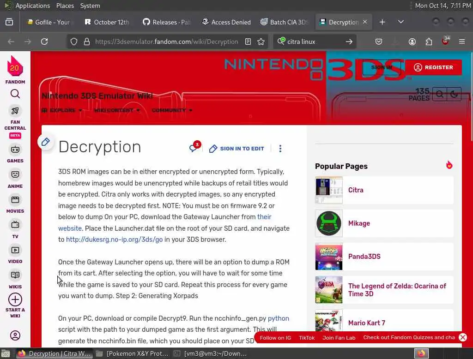Open the Movies sidebar icon
This screenshot has height=359, width=473.
15,200
